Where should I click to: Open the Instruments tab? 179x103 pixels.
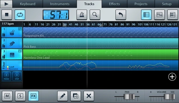[x=60, y=4]
